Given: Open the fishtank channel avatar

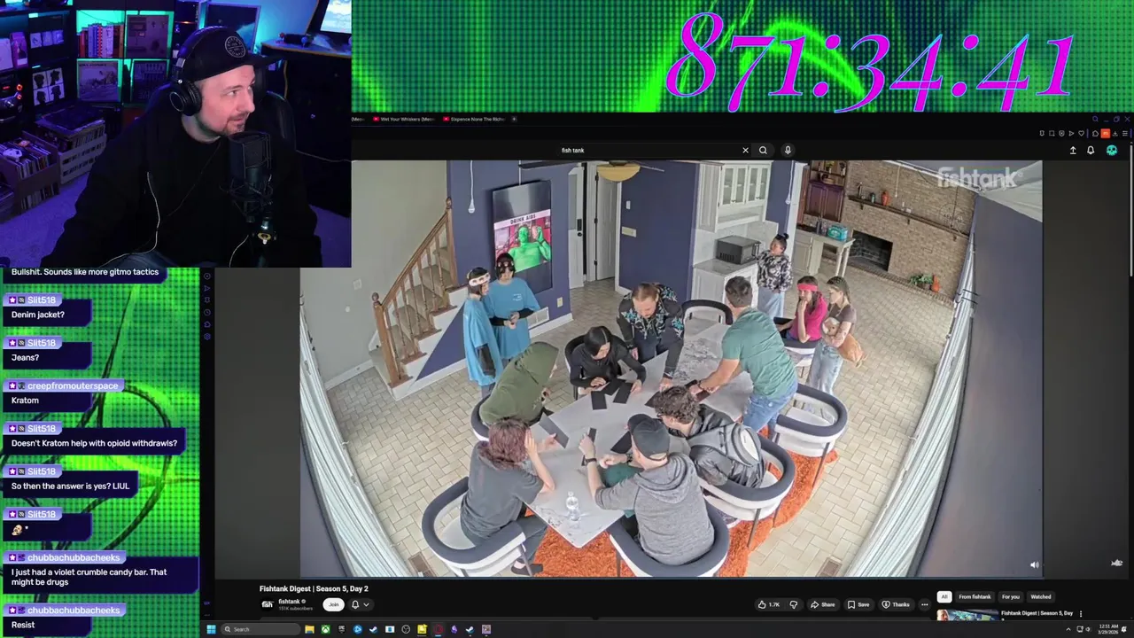Looking at the screenshot, I should [x=267, y=604].
